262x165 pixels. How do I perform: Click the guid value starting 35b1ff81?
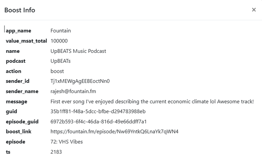point(98,111)
